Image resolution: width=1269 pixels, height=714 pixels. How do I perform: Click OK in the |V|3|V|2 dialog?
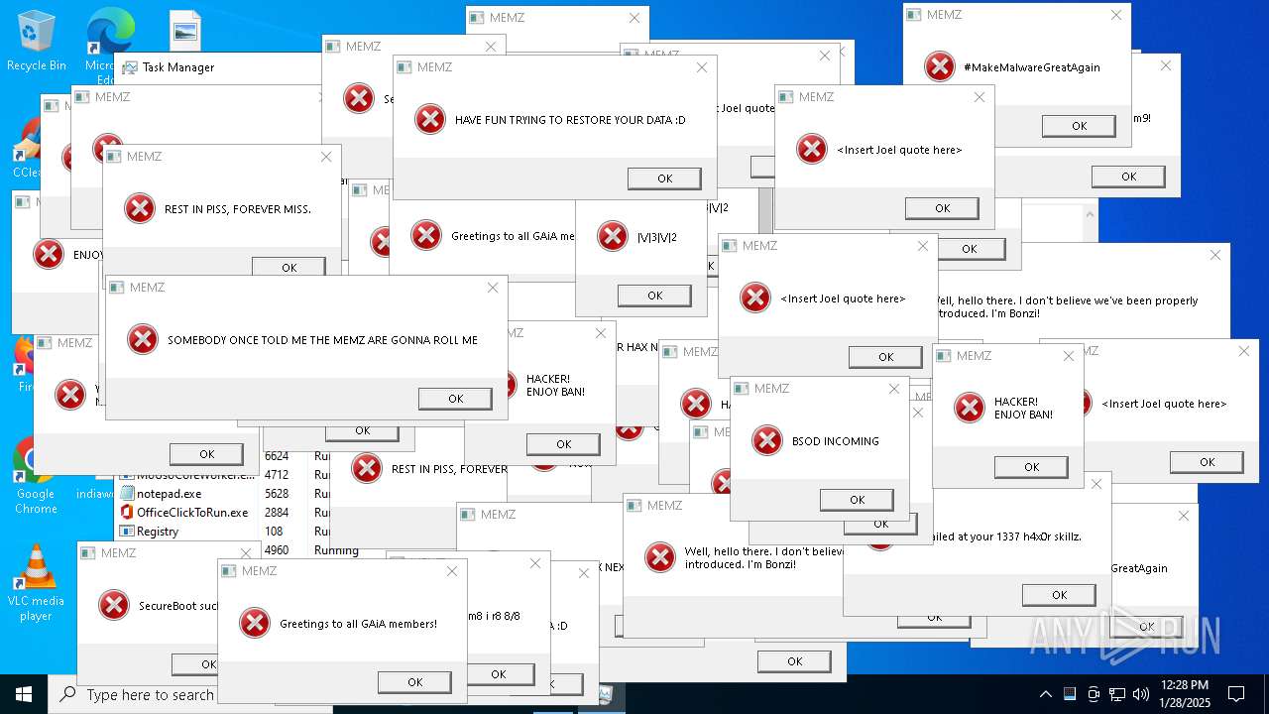[654, 296]
